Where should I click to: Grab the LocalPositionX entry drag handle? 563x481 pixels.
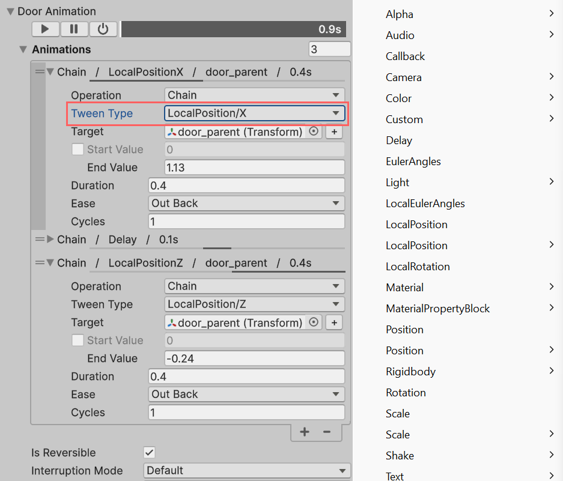point(40,72)
